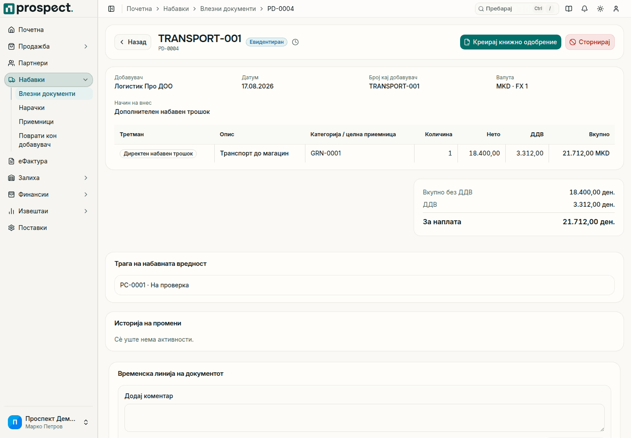The image size is (631, 438).
Task: Click Набавки in the breadcrumb
Action: coord(176,9)
